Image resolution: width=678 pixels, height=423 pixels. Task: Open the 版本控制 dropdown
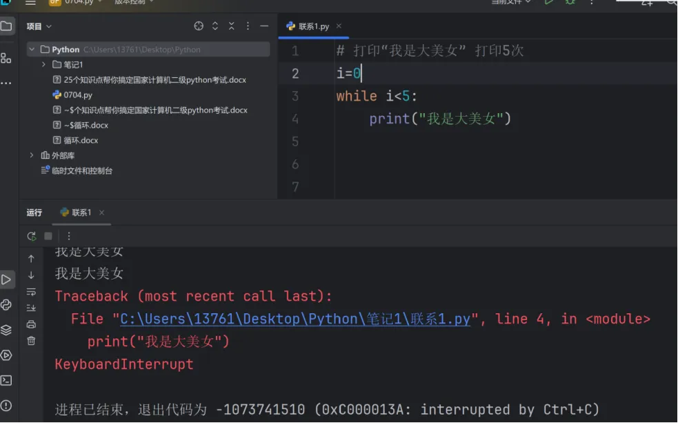(134, 2)
